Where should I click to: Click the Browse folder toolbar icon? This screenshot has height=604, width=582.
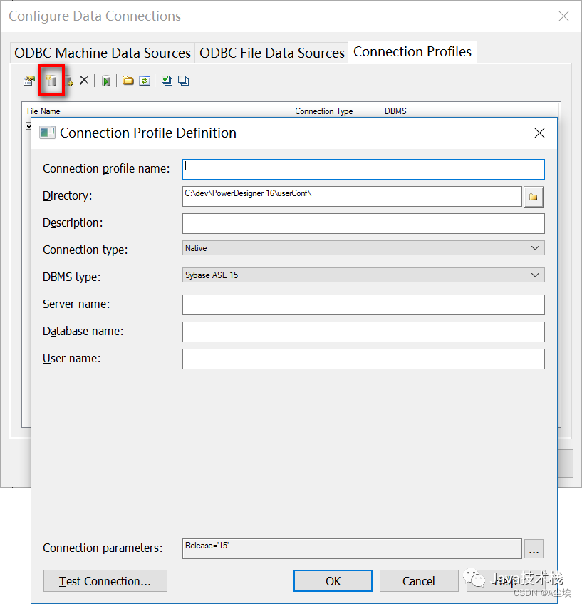coord(128,80)
